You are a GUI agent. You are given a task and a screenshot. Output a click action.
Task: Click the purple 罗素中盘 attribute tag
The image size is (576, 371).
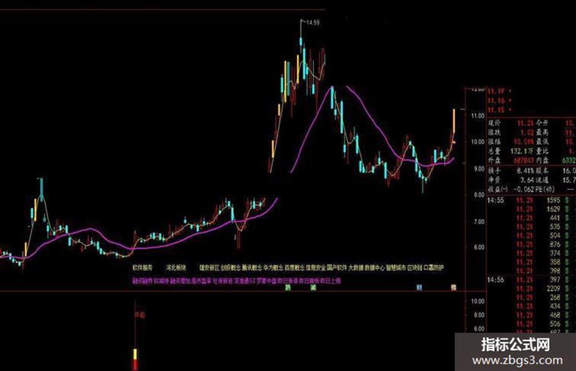(266, 281)
